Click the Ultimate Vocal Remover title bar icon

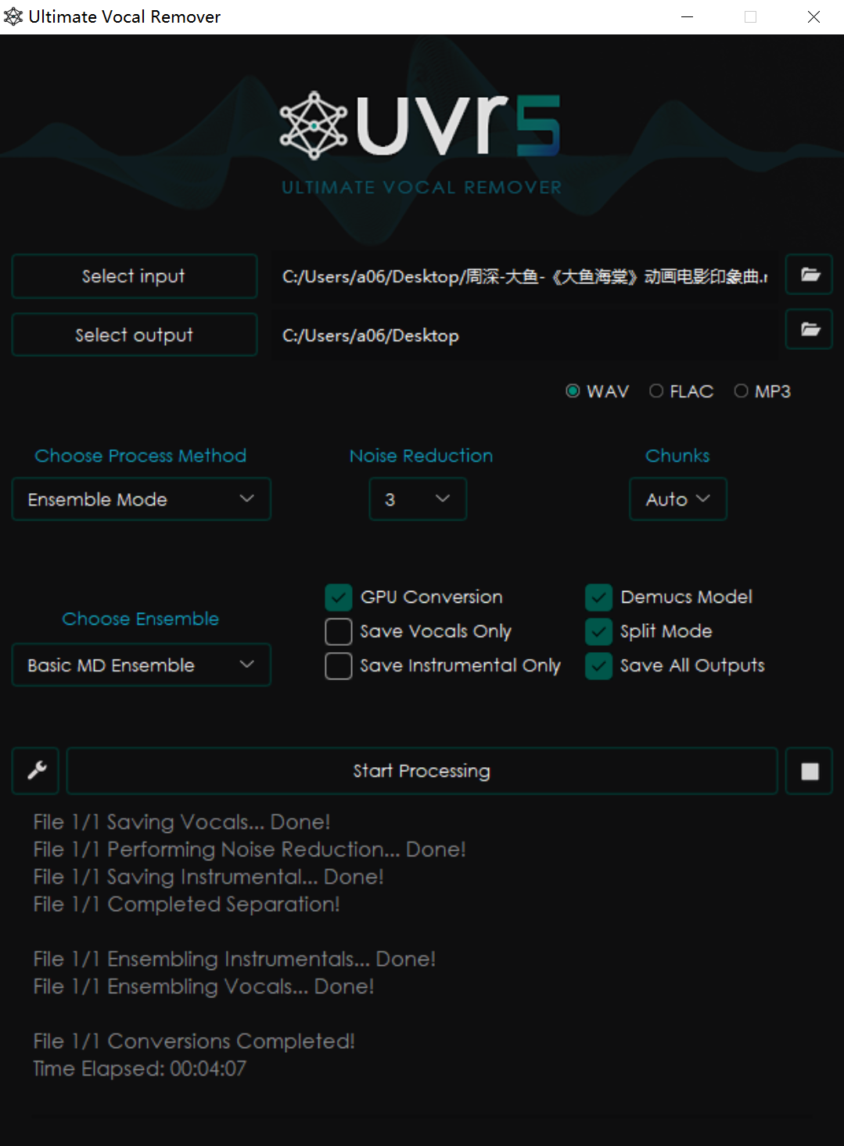point(13,16)
